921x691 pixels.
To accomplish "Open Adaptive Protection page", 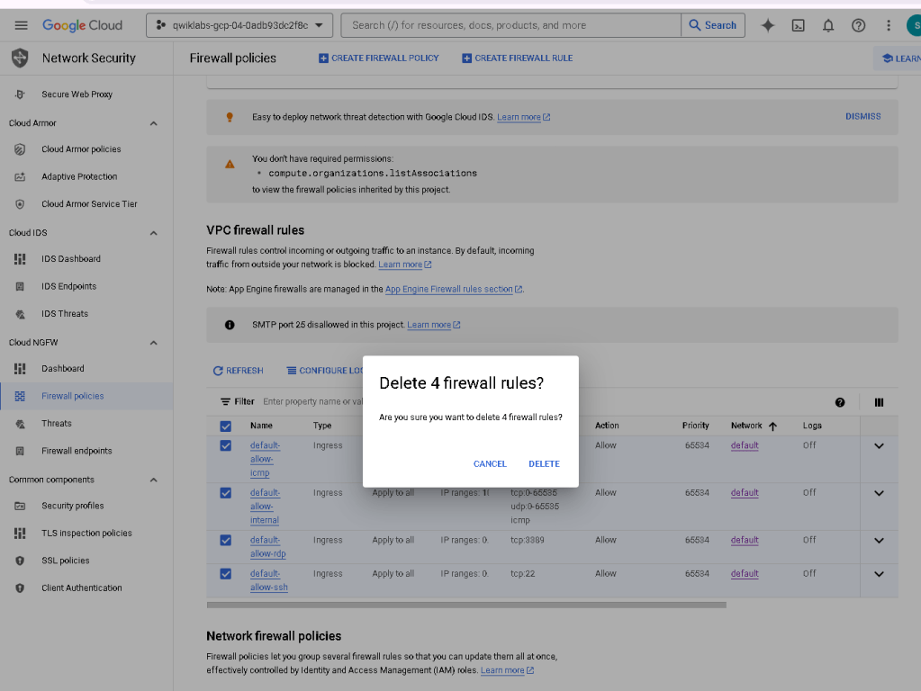I will click(x=79, y=176).
